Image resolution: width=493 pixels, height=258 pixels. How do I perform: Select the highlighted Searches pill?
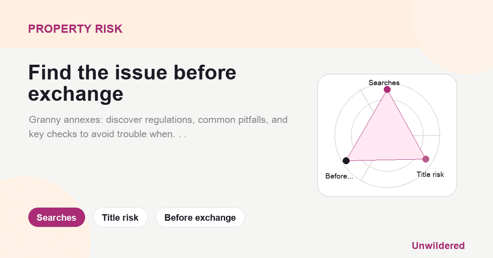coord(57,217)
